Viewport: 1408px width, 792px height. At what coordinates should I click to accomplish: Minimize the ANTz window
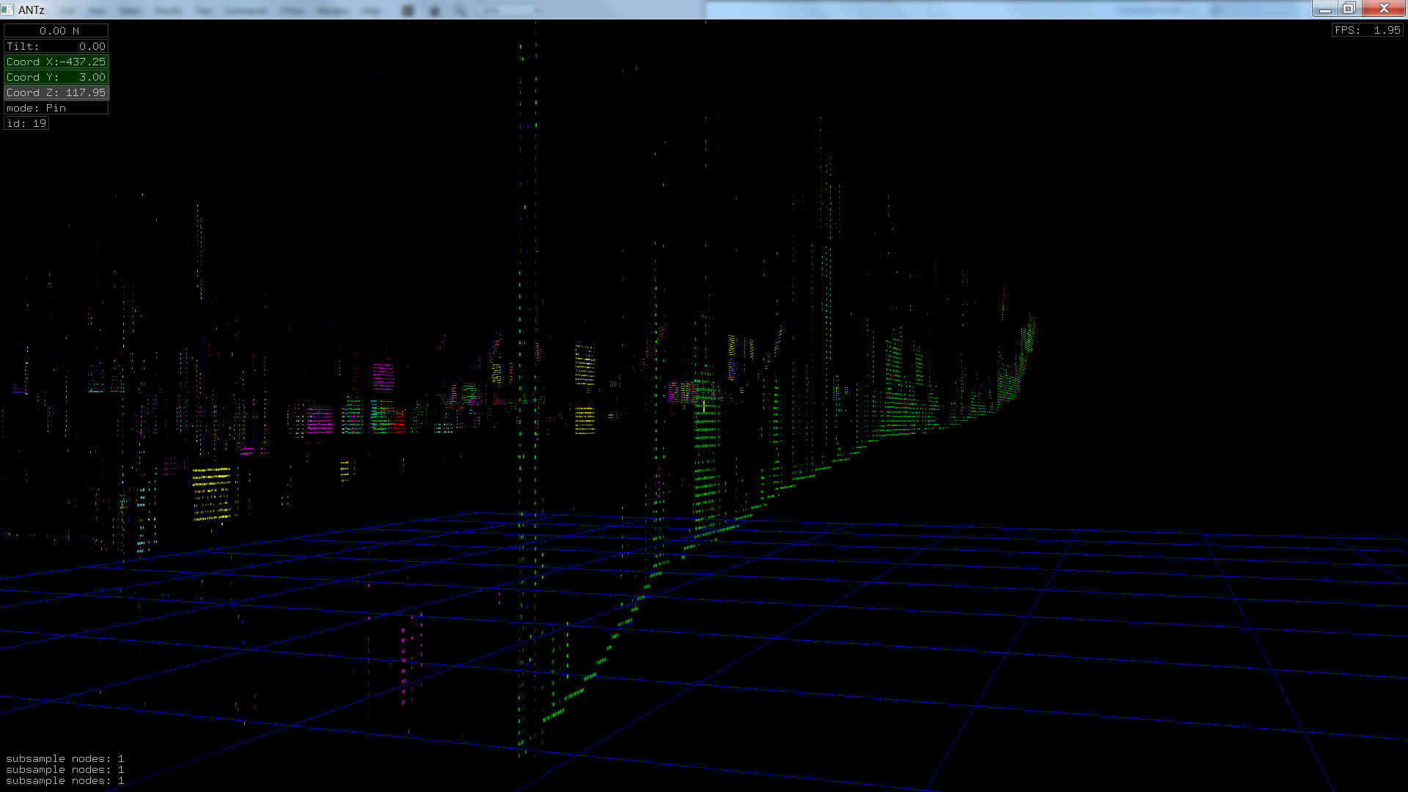(1324, 9)
